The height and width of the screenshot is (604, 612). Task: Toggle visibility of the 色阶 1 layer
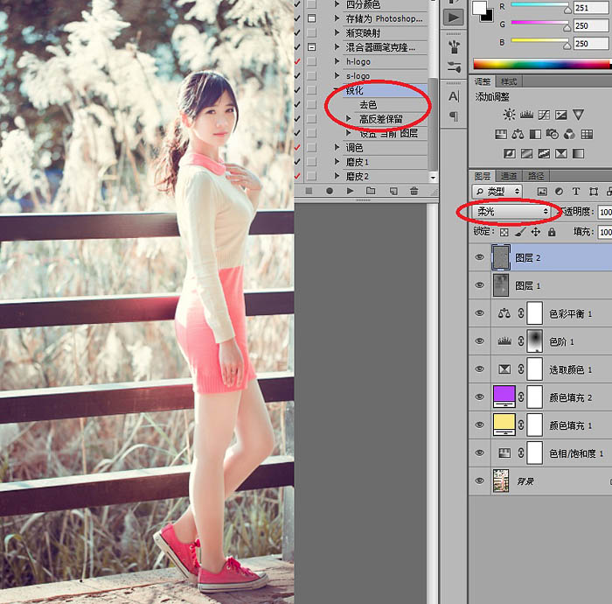pyautogui.click(x=479, y=341)
